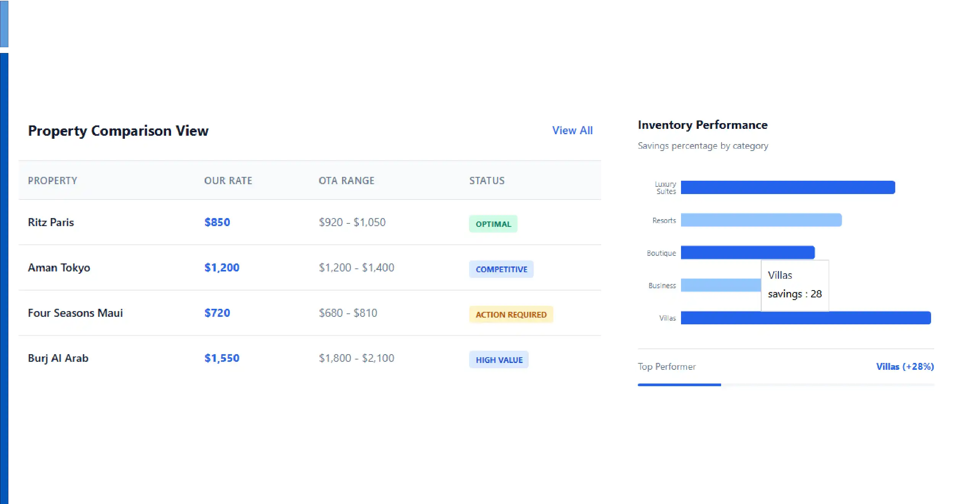
Task: Click the PROPERTY column header
Action: [x=52, y=181]
